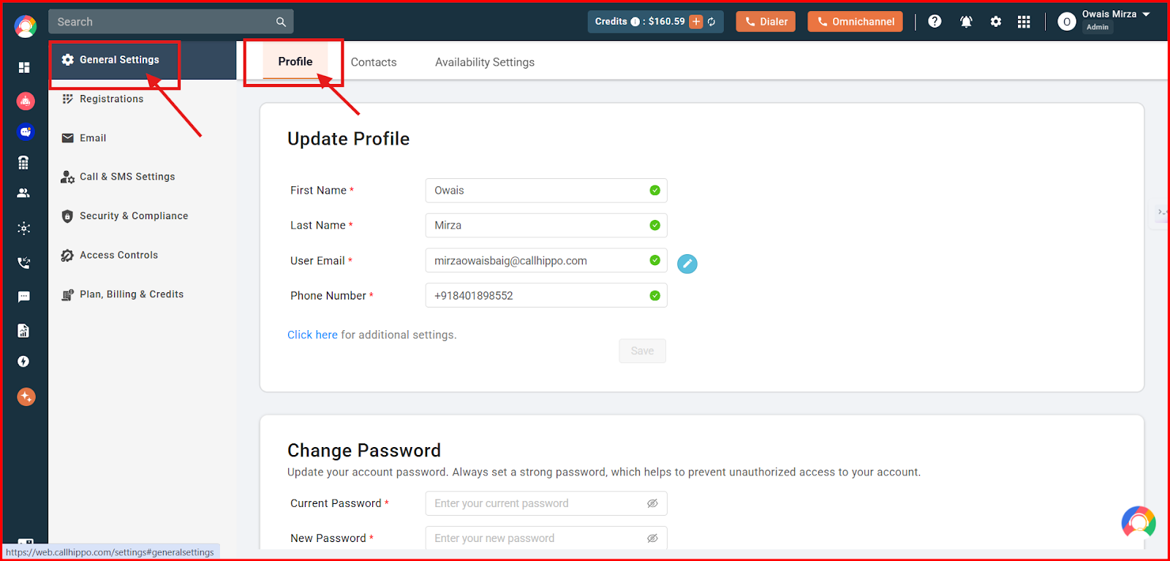Switch to the Availability Settings tab

click(485, 62)
